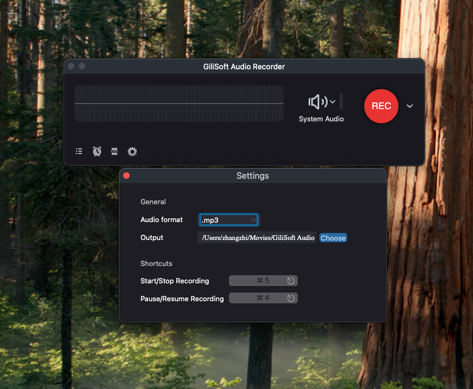473x389 pixels.
Task: Click the General section heading
Action: (x=153, y=202)
